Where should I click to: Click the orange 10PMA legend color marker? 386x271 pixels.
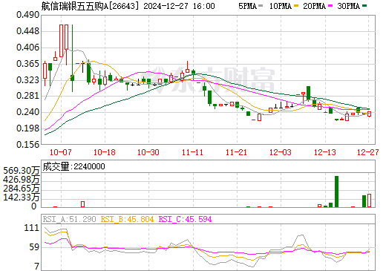[297, 6]
